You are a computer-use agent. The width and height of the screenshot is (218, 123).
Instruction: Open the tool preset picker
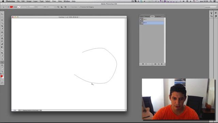point(4,7)
